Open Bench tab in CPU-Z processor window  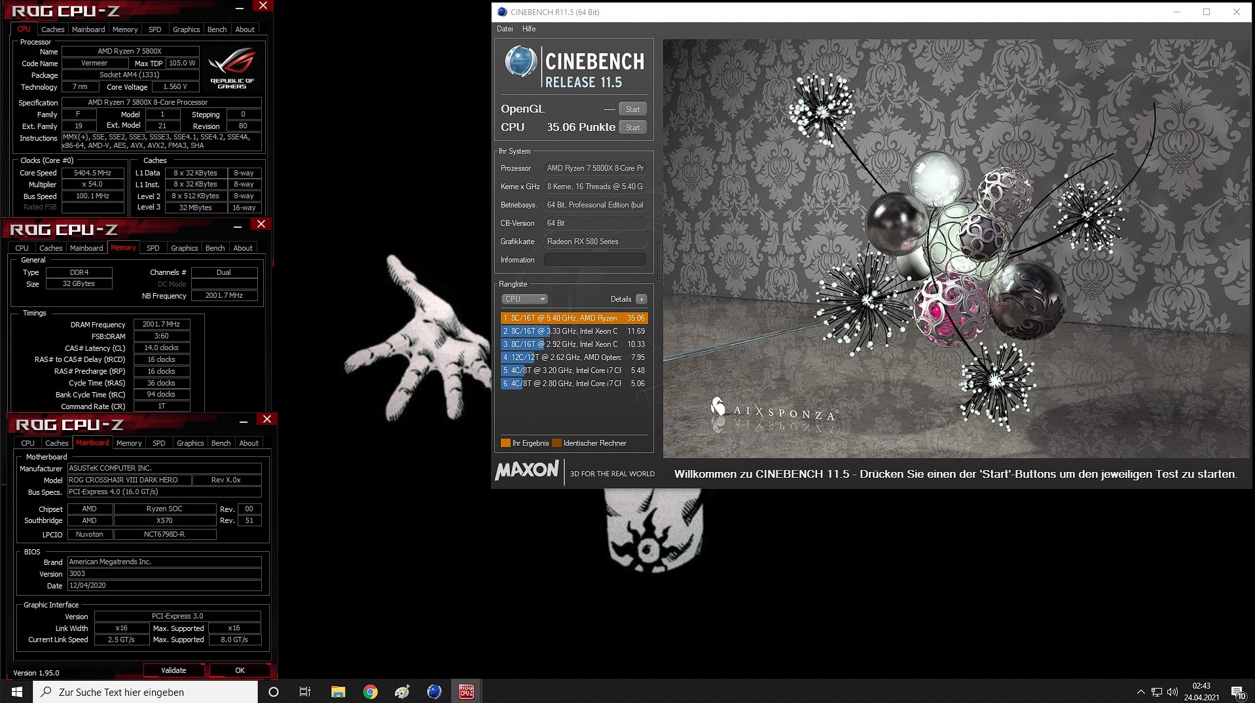pyautogui.click(x=217, y=29)
